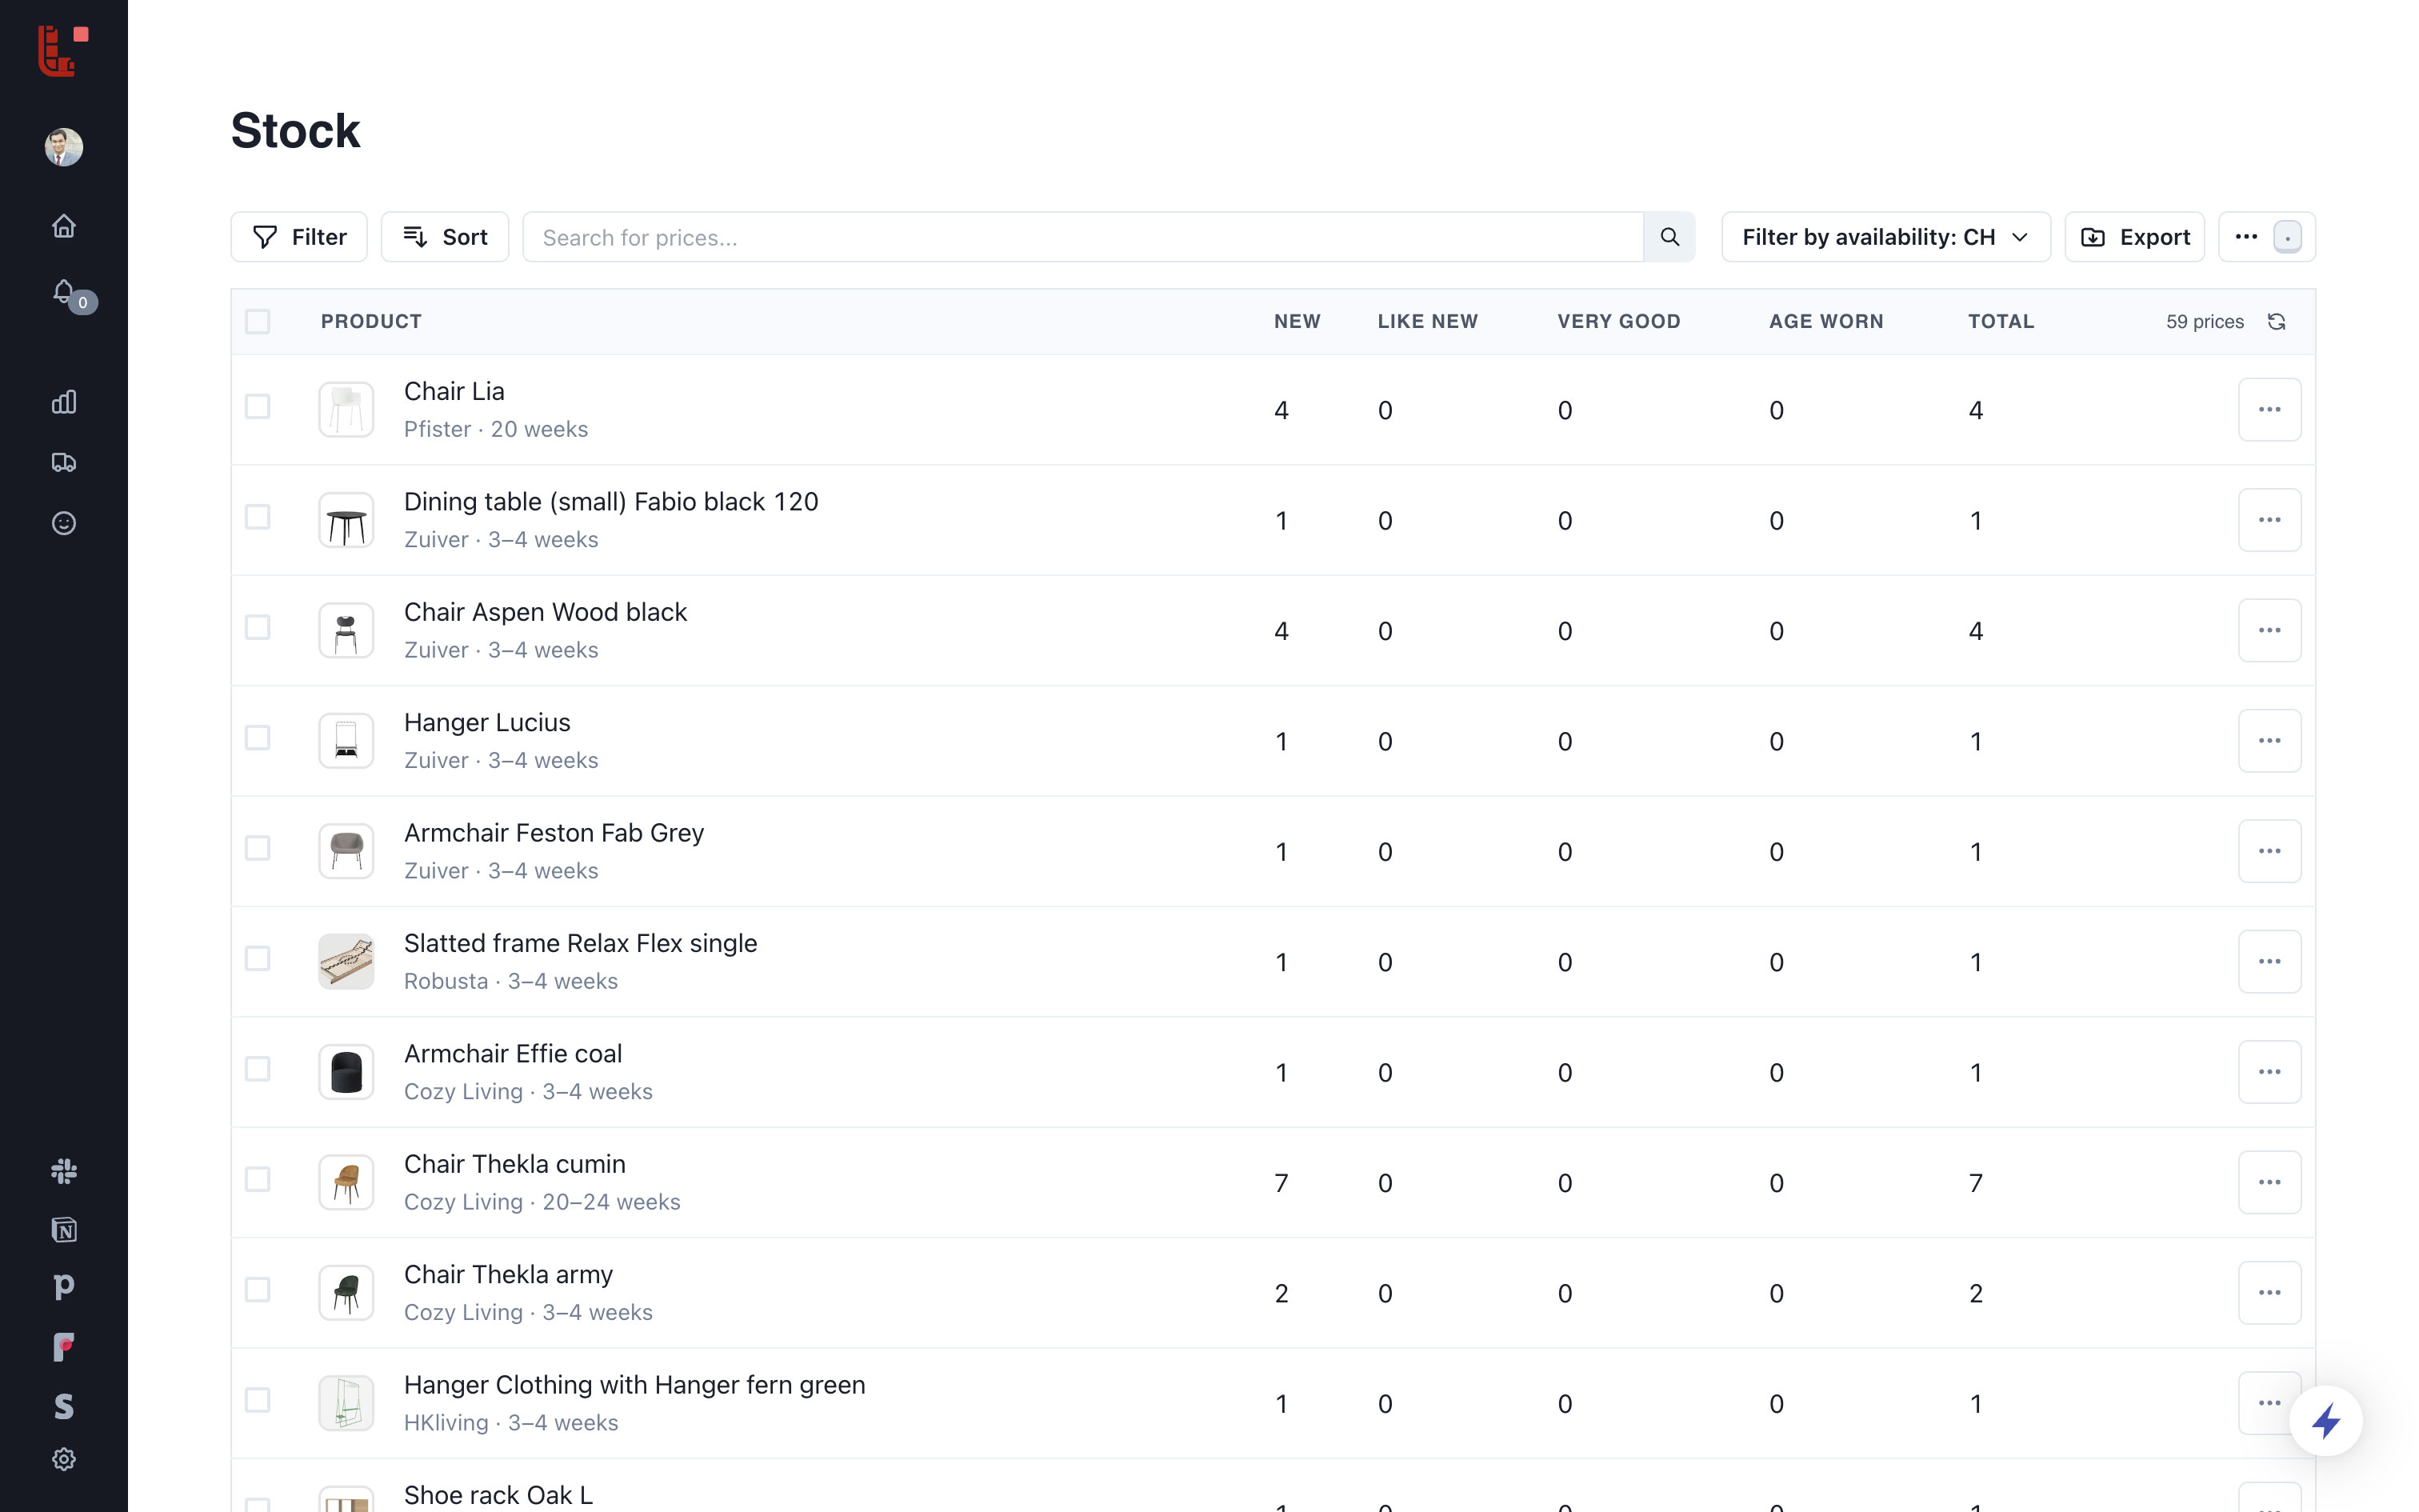The width and height of the screenshot is (2419, 1512).
Task: Select all products with header checkbox
Action: pos(258,322)
